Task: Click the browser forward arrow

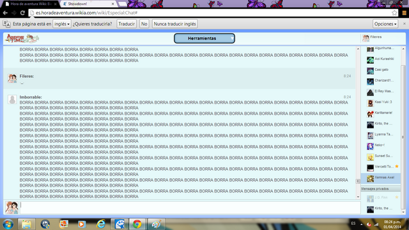Action: pyautogui.click(x=14, y=13)
